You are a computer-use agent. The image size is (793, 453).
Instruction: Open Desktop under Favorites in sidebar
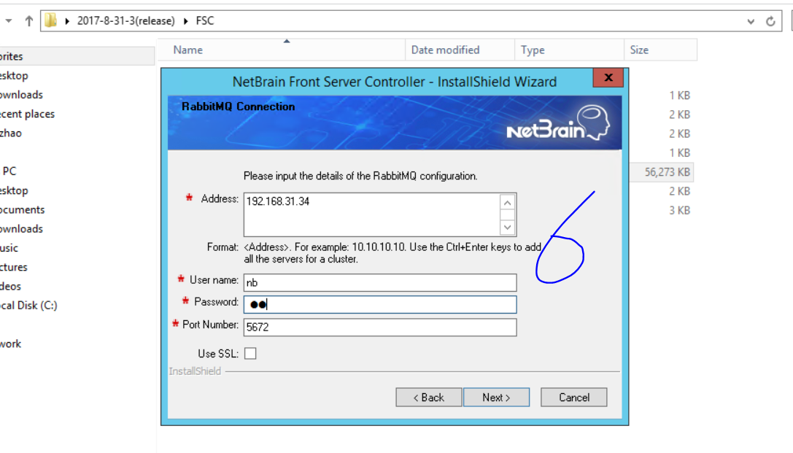click(x=14, y=76)
